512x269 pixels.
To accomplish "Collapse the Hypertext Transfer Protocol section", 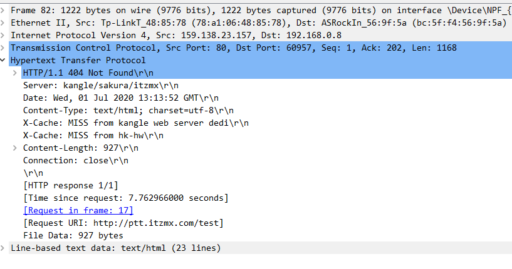I will click(x=3, y=60).
